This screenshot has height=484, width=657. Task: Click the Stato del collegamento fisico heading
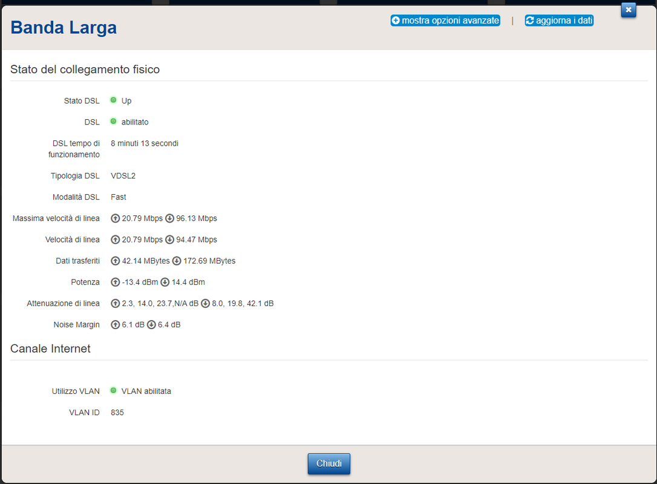pos(85,69)
